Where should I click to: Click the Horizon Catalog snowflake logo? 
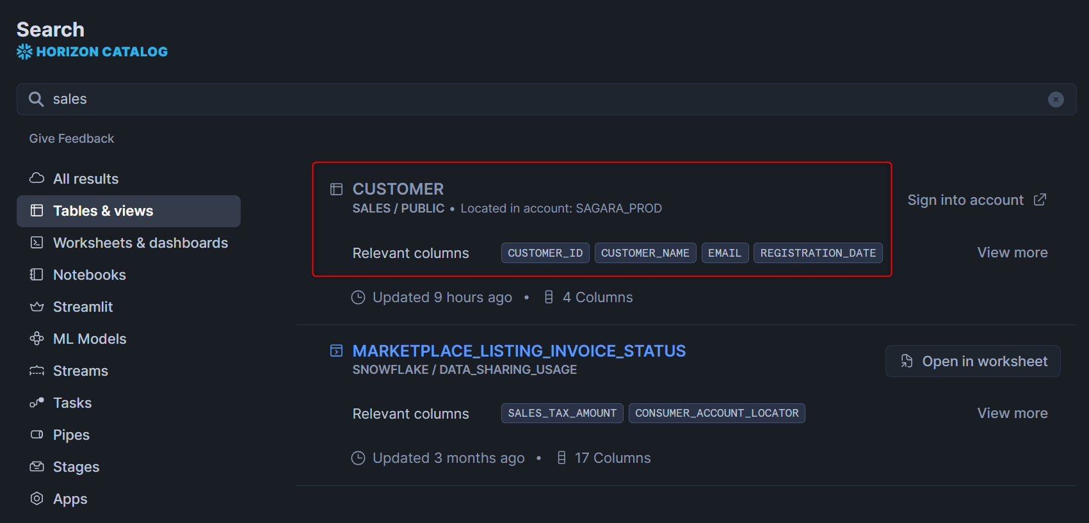click(x=24, y=52)
